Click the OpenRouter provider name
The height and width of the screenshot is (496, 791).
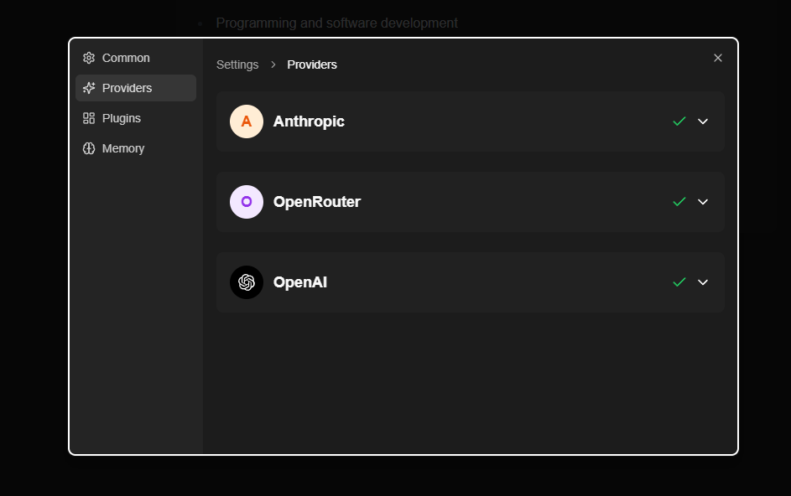click(317, 202)
